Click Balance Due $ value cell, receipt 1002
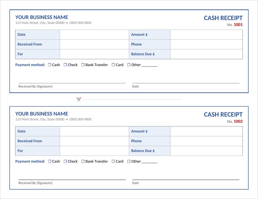Screen dimensions: 258x199 click(206, 151)
